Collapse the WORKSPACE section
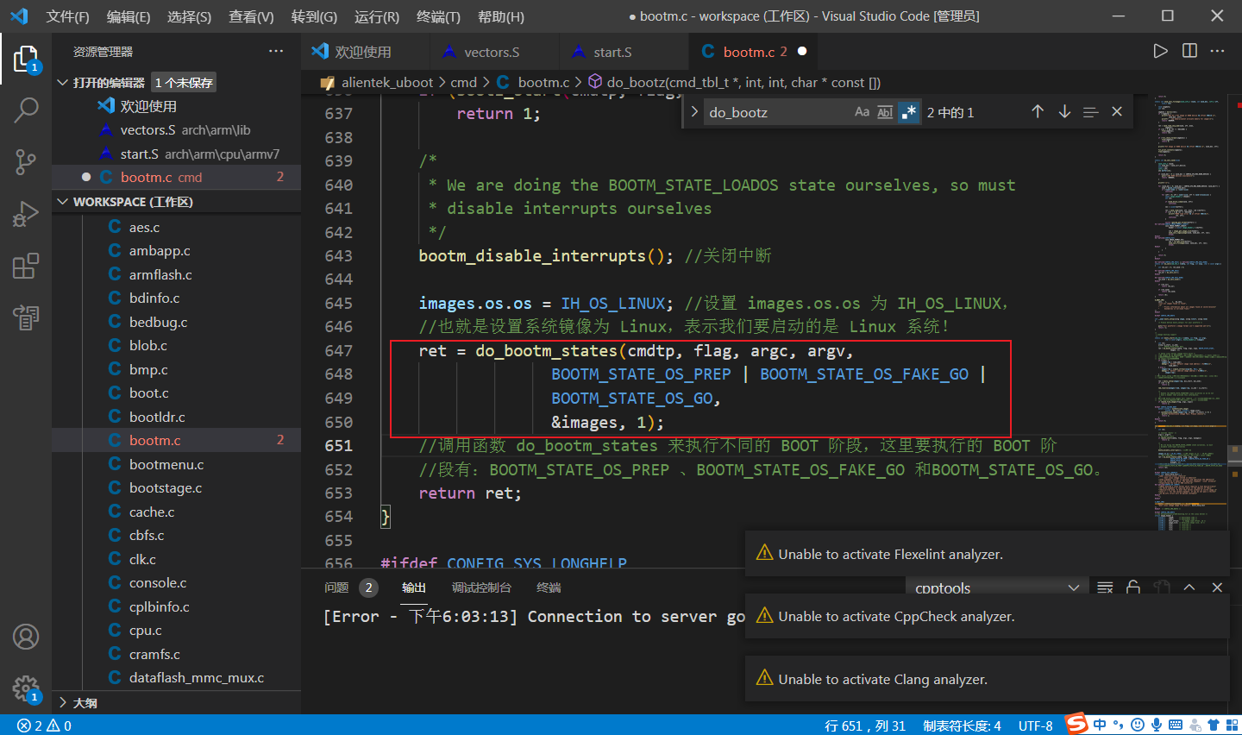The image size is (1242, 735). 62,201
